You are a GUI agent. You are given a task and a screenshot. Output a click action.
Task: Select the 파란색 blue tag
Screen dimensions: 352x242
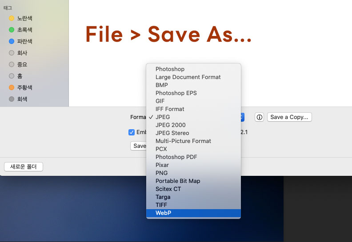(20, 41)
